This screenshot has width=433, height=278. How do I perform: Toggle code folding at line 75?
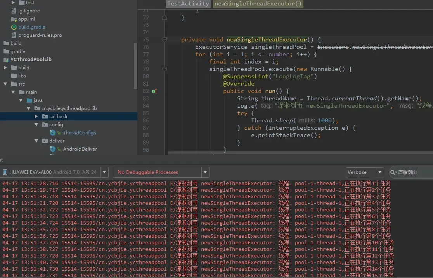(x=165, y=39)
